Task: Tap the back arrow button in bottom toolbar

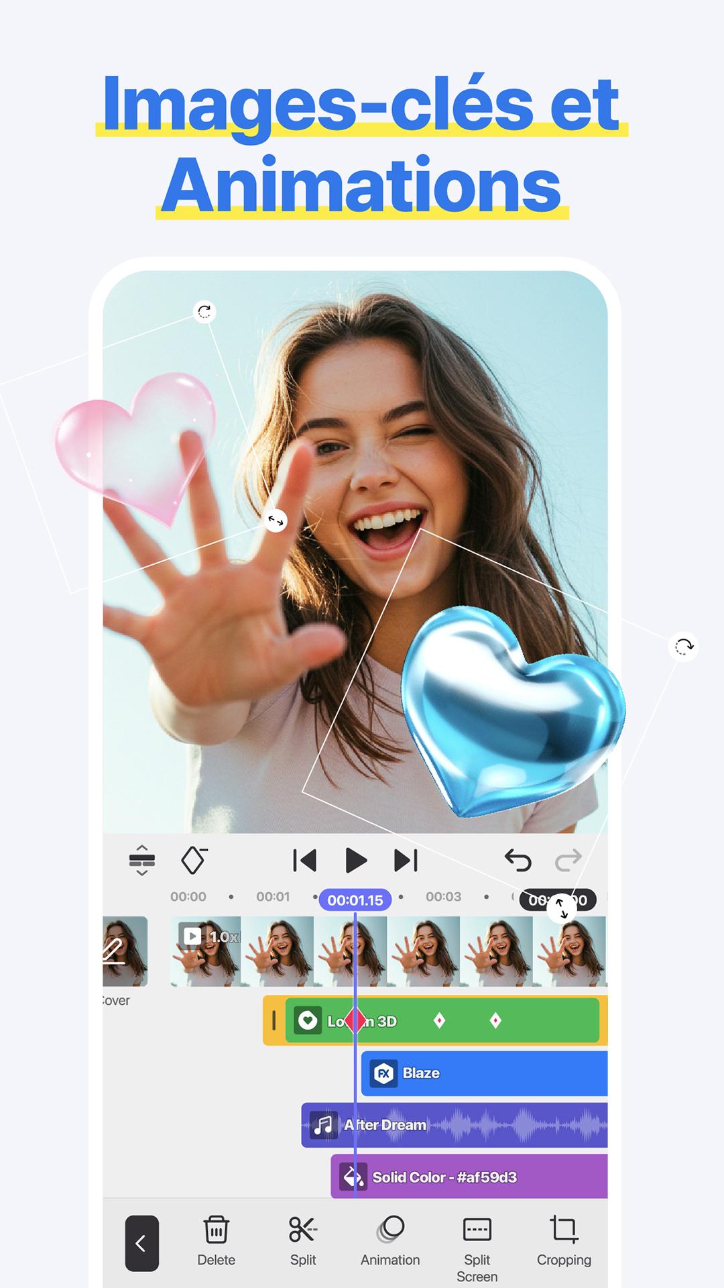Action: 141,1243
